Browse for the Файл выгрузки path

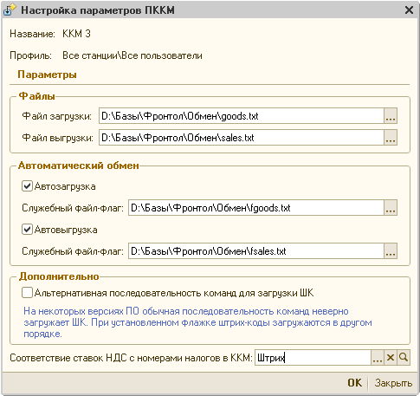click(x=391, y=138)
